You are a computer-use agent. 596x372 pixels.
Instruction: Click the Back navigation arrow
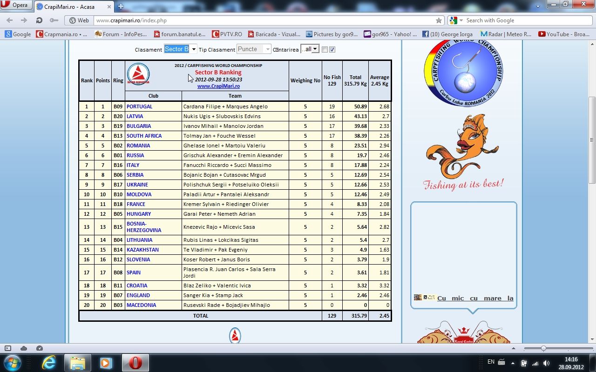tap(10, 20)
